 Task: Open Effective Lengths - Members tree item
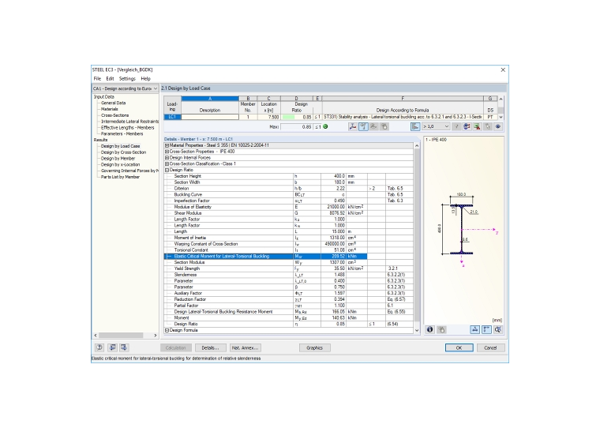pyautogui.click(x=127, y=127)
